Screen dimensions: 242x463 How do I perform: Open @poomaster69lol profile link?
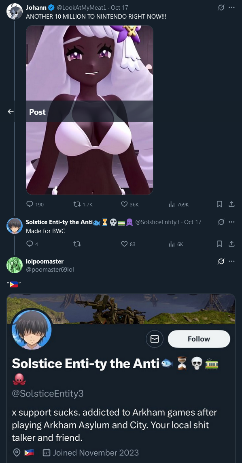tap(48, 269)
